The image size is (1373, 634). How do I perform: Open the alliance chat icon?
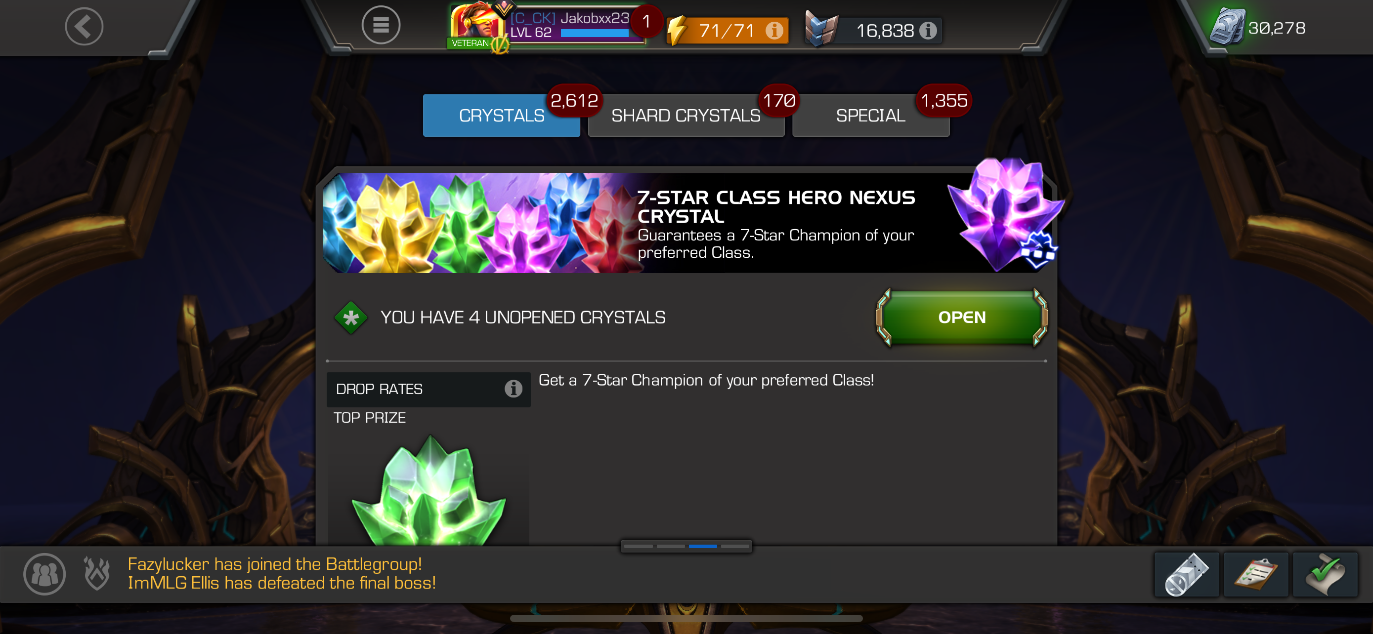(x=44, y=574)
